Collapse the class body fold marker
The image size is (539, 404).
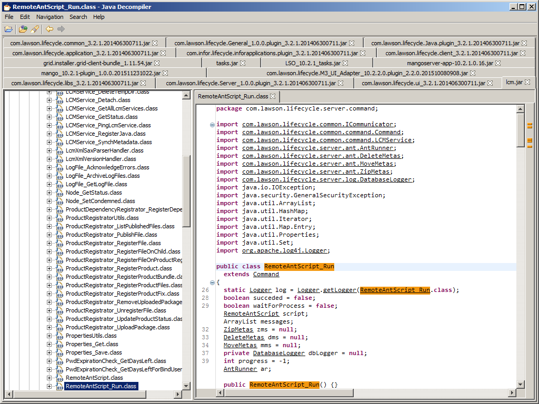click(212, 282)
